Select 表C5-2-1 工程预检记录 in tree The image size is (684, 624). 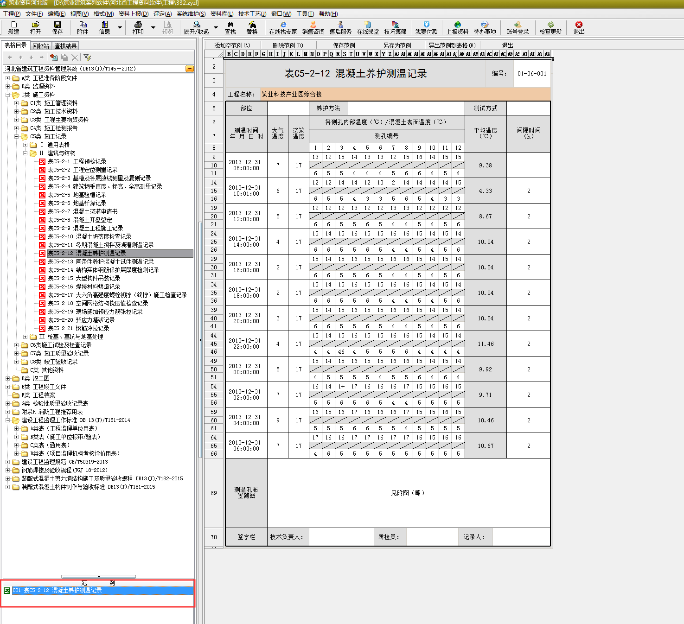coord(77,161)
